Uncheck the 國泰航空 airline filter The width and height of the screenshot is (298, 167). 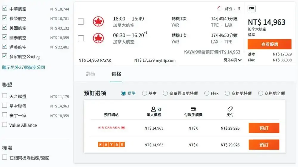(x=4, y=37)
